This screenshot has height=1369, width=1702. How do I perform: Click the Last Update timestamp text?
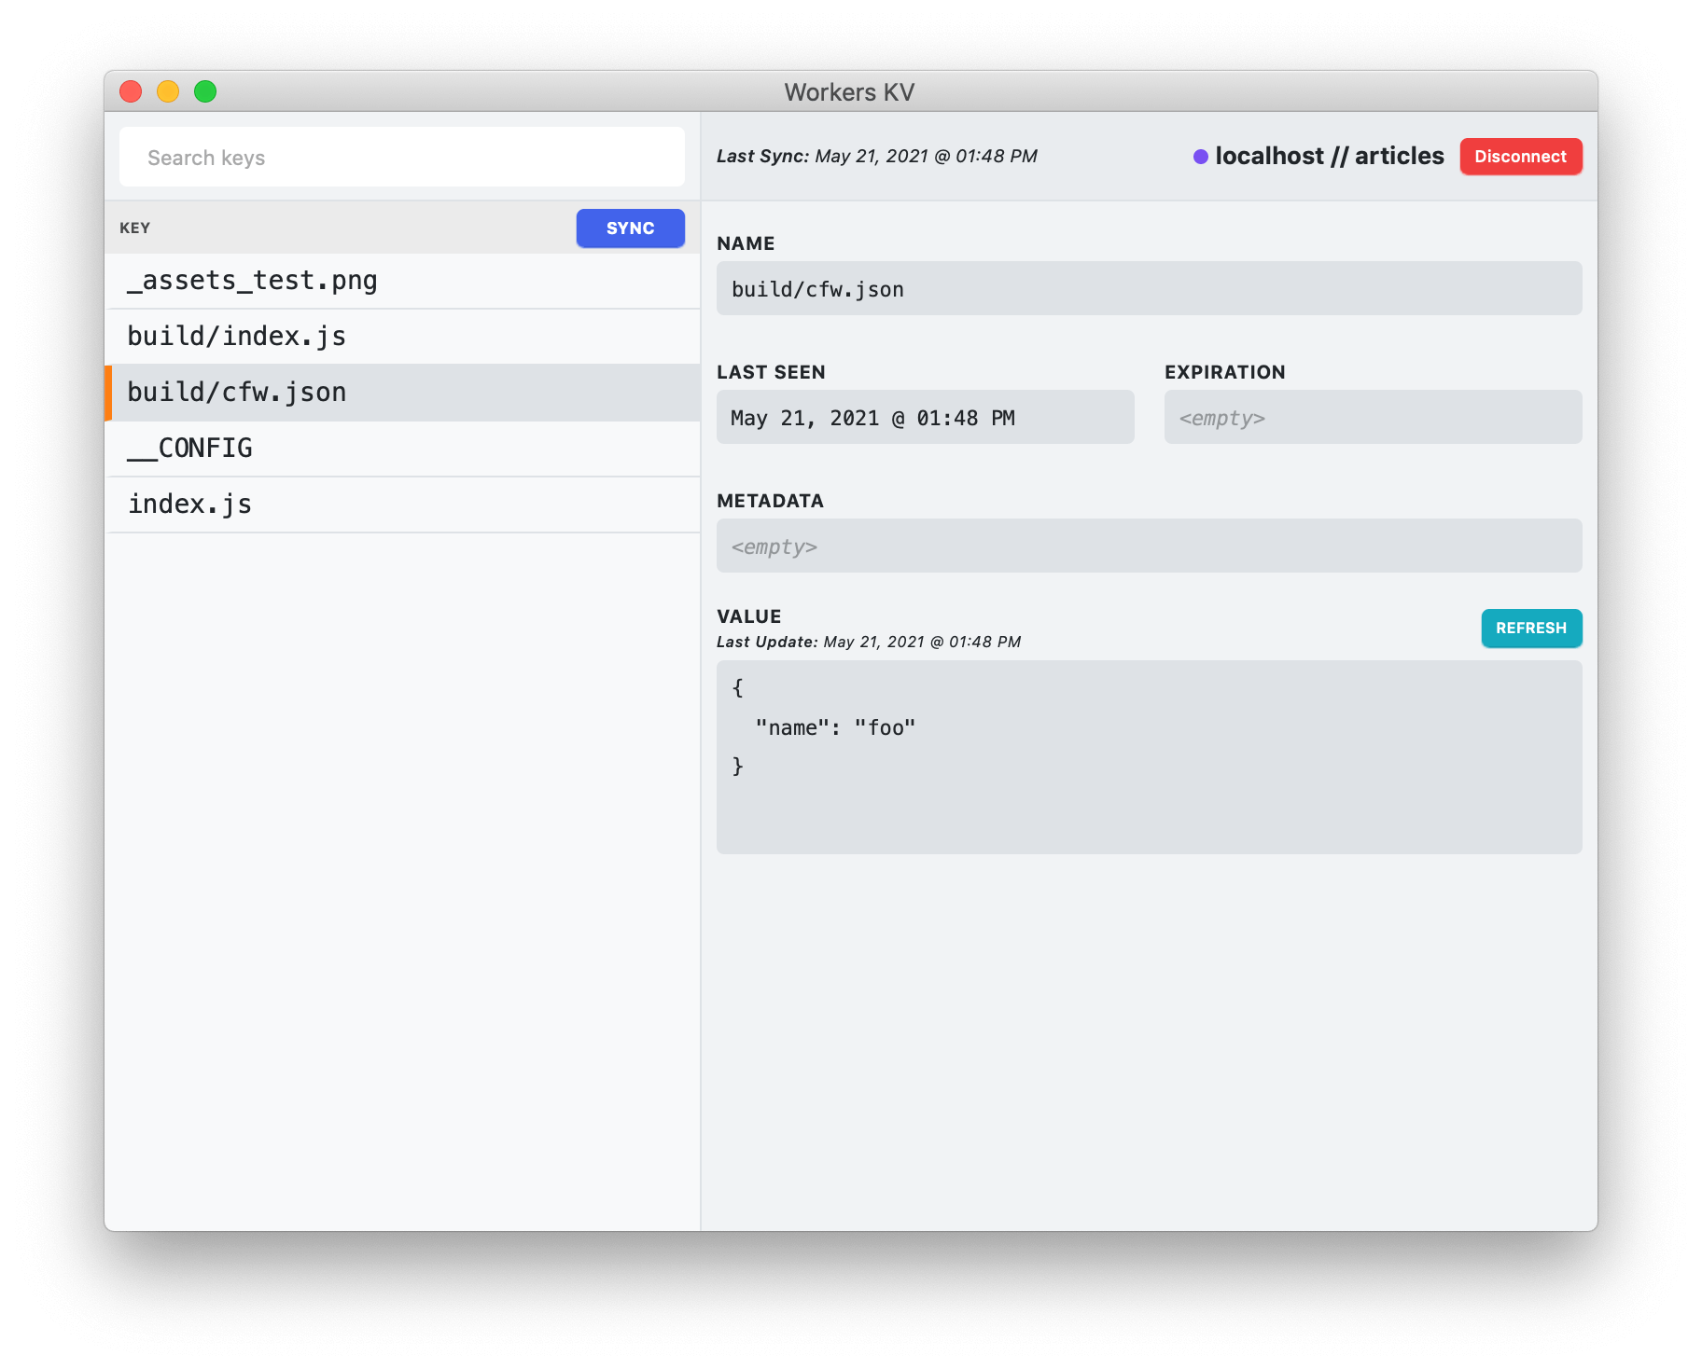(x=868, y=642)
